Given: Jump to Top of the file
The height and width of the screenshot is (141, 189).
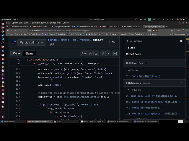Looking at the screenshot, I should coord(112,42).
